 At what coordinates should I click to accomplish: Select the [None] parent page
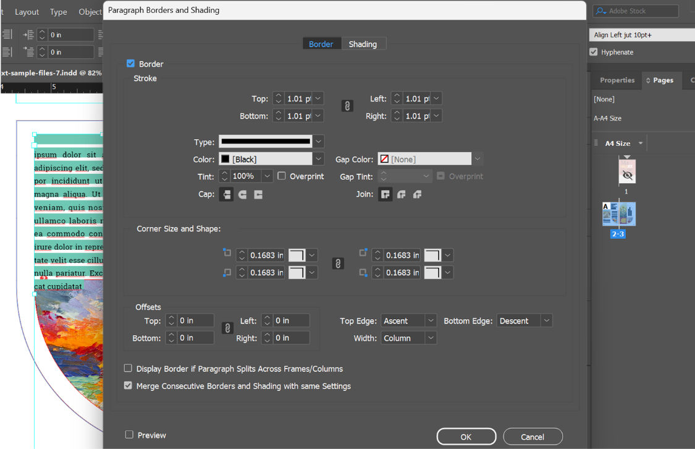coord(604,99)
